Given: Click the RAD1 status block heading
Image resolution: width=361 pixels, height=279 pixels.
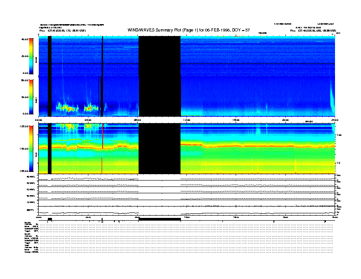Looking at the screenshot, I should [27, 234].
